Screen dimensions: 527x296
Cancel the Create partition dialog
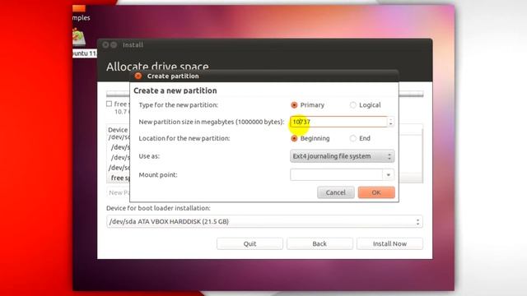[x=335, y=192]
